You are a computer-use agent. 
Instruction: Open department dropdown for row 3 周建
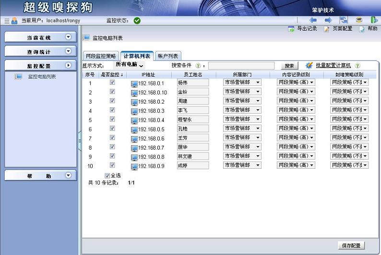tap(242, 101)
